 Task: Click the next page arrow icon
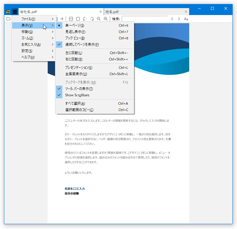point(61,19)
